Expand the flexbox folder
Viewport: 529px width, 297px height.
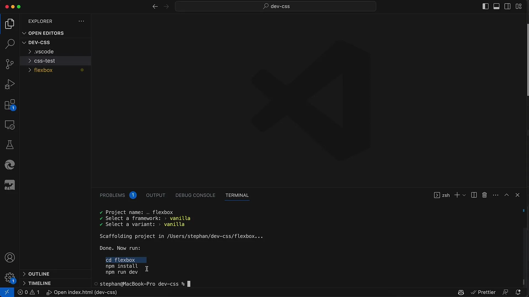click(55, 70)
